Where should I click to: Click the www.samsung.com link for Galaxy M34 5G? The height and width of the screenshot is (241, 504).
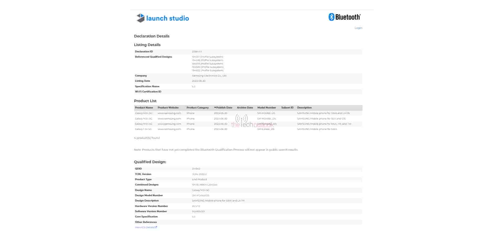(169, 113)
